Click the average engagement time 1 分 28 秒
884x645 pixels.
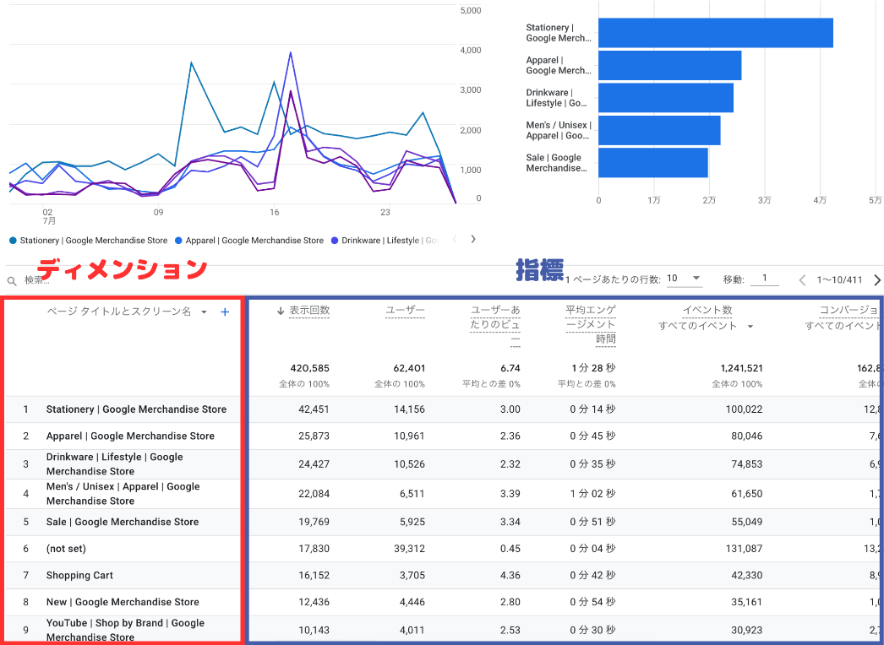pos(593,368)
